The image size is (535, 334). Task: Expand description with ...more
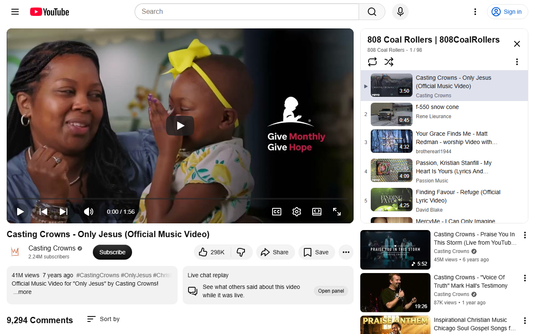pos(23,292)
